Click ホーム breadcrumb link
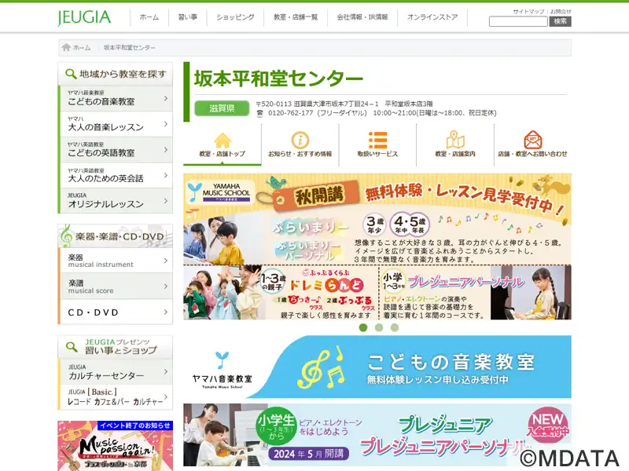Screen dimensions: 629x471 pos(82,48)
